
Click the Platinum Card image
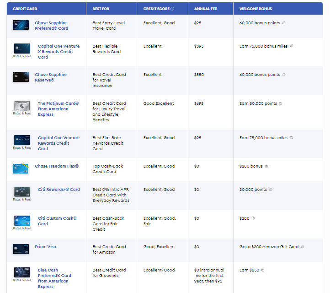tap(22, 106)
